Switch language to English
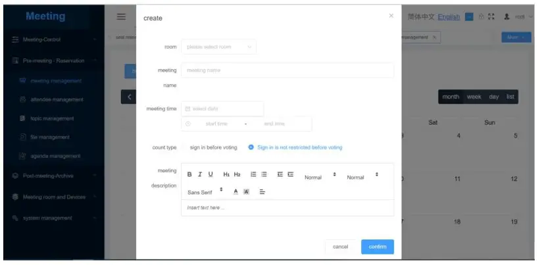 coord(449,17)
